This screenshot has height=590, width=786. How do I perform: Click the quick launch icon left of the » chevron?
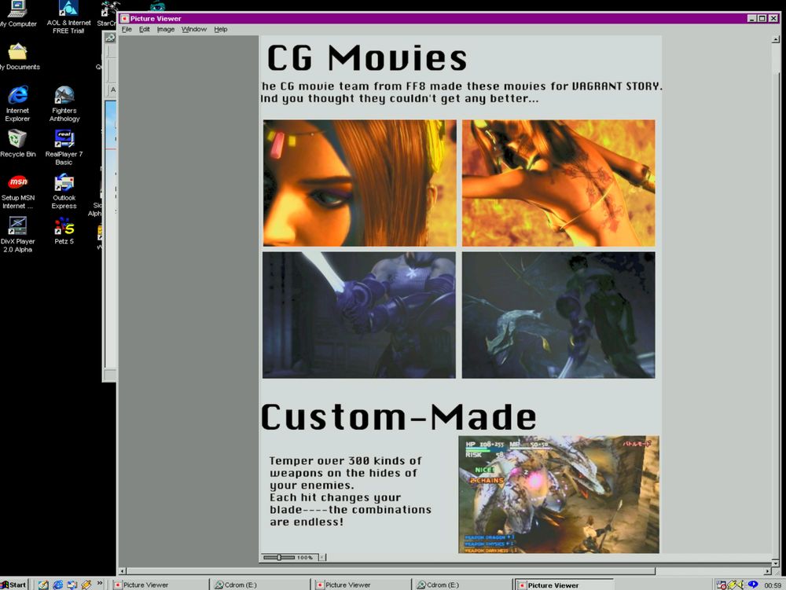coord(86,585)
